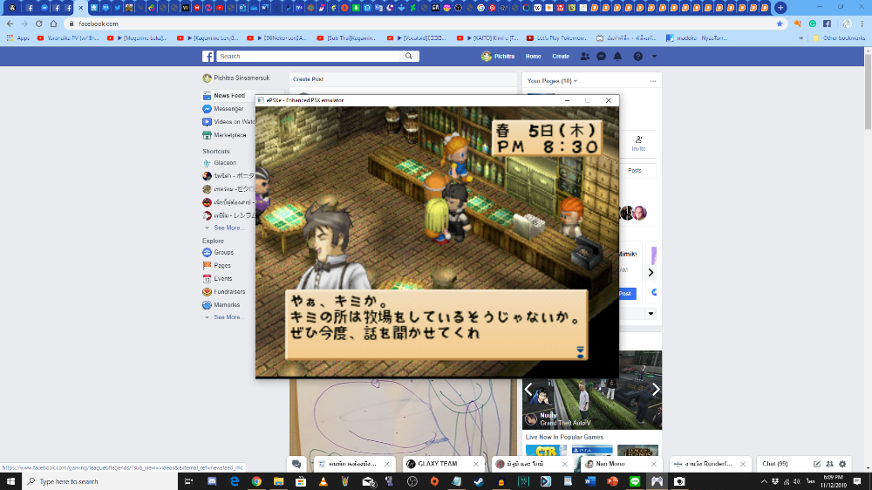
Task: Click the chat bubble icon left of chat tabs
Action: [x=296, y=464]
